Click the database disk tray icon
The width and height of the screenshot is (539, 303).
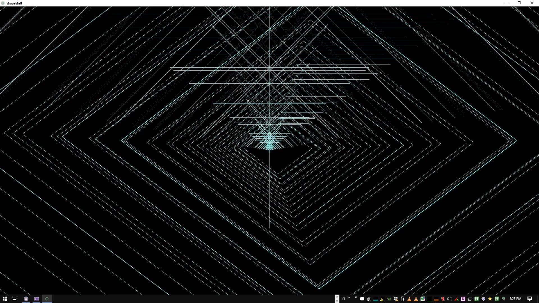[362, 299]
